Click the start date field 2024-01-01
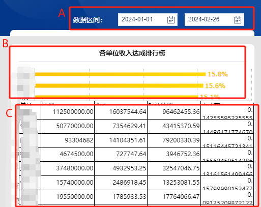 [x=148, y=19]
